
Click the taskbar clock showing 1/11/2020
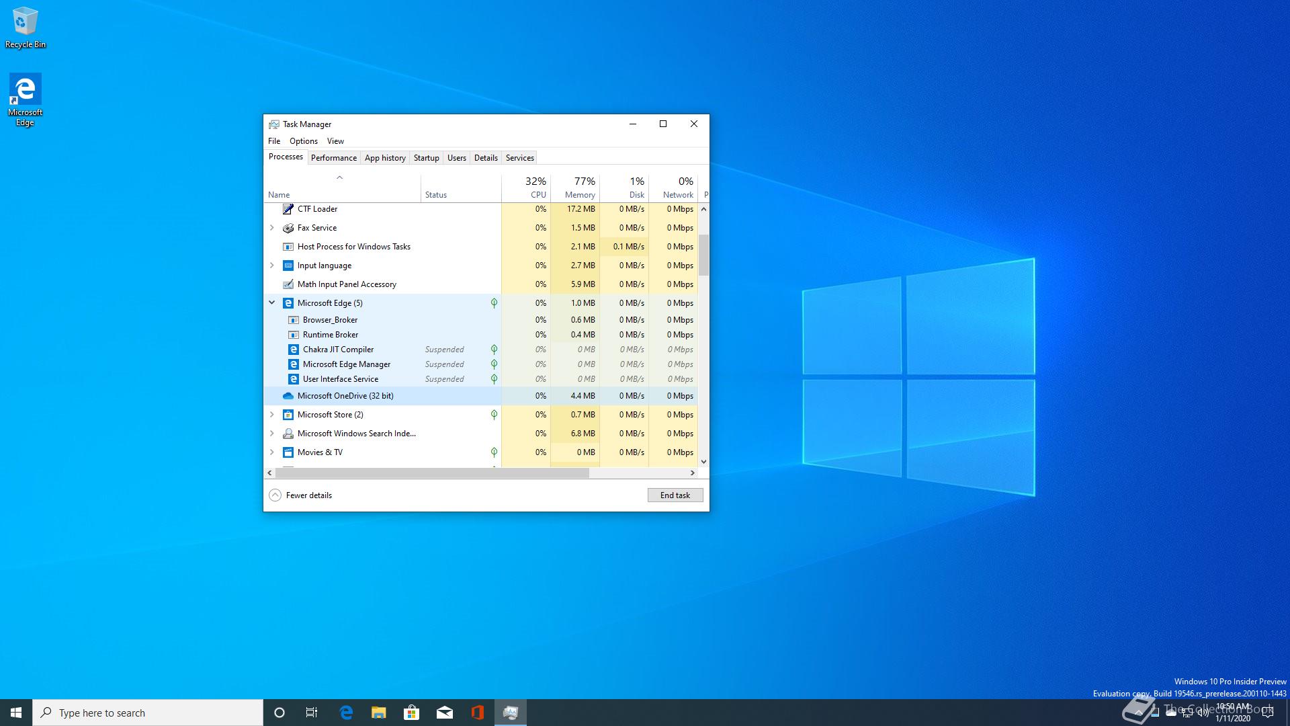pyautogui.click(x=1233, y=713)
